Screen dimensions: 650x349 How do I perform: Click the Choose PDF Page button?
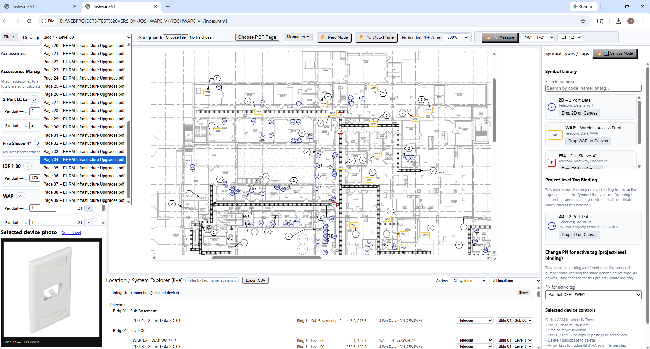coord(257,37)
